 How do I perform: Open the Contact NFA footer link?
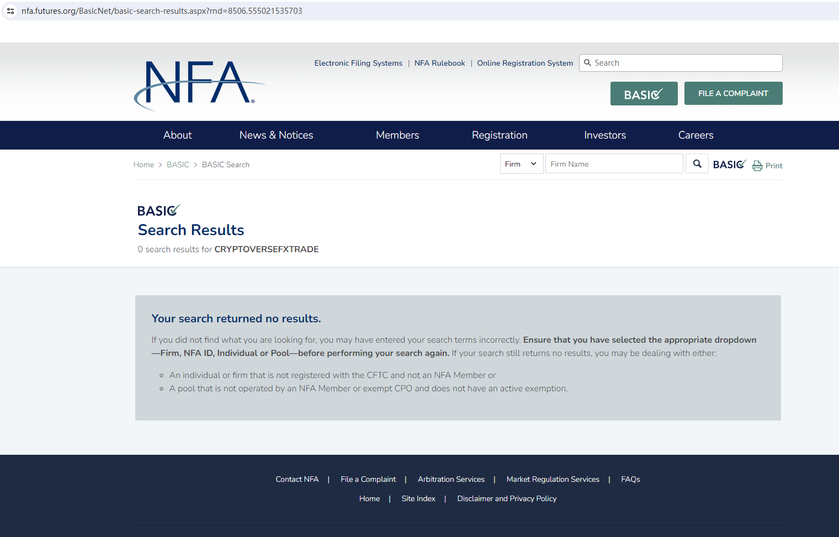click(x=297, y=479)
